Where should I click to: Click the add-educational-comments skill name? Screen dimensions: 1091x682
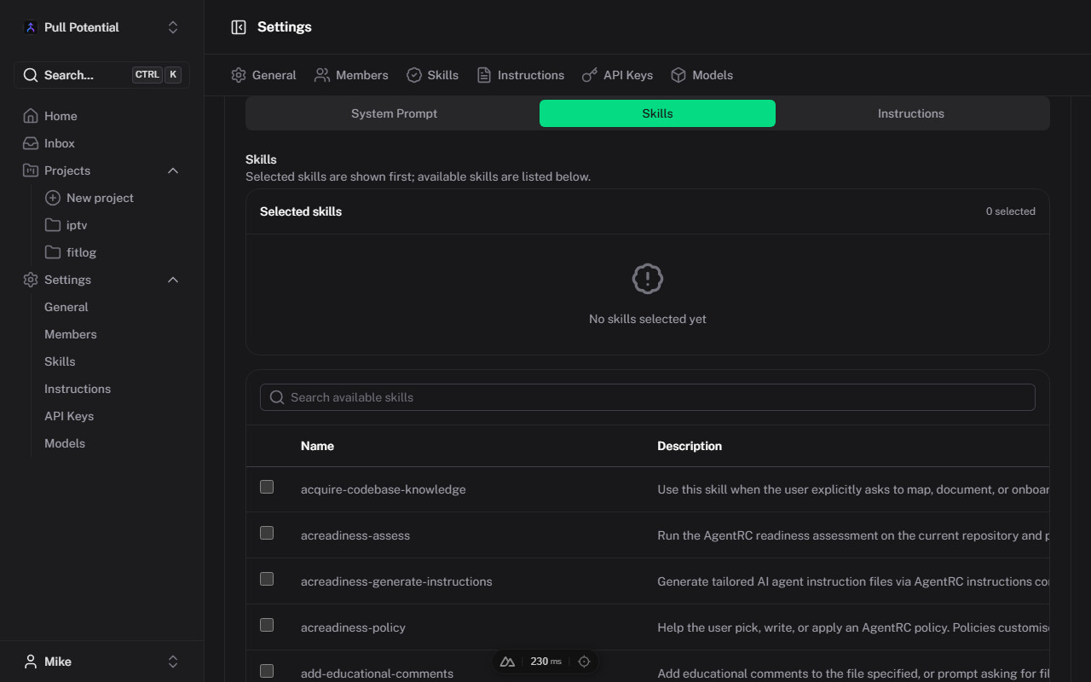(377, 673)
